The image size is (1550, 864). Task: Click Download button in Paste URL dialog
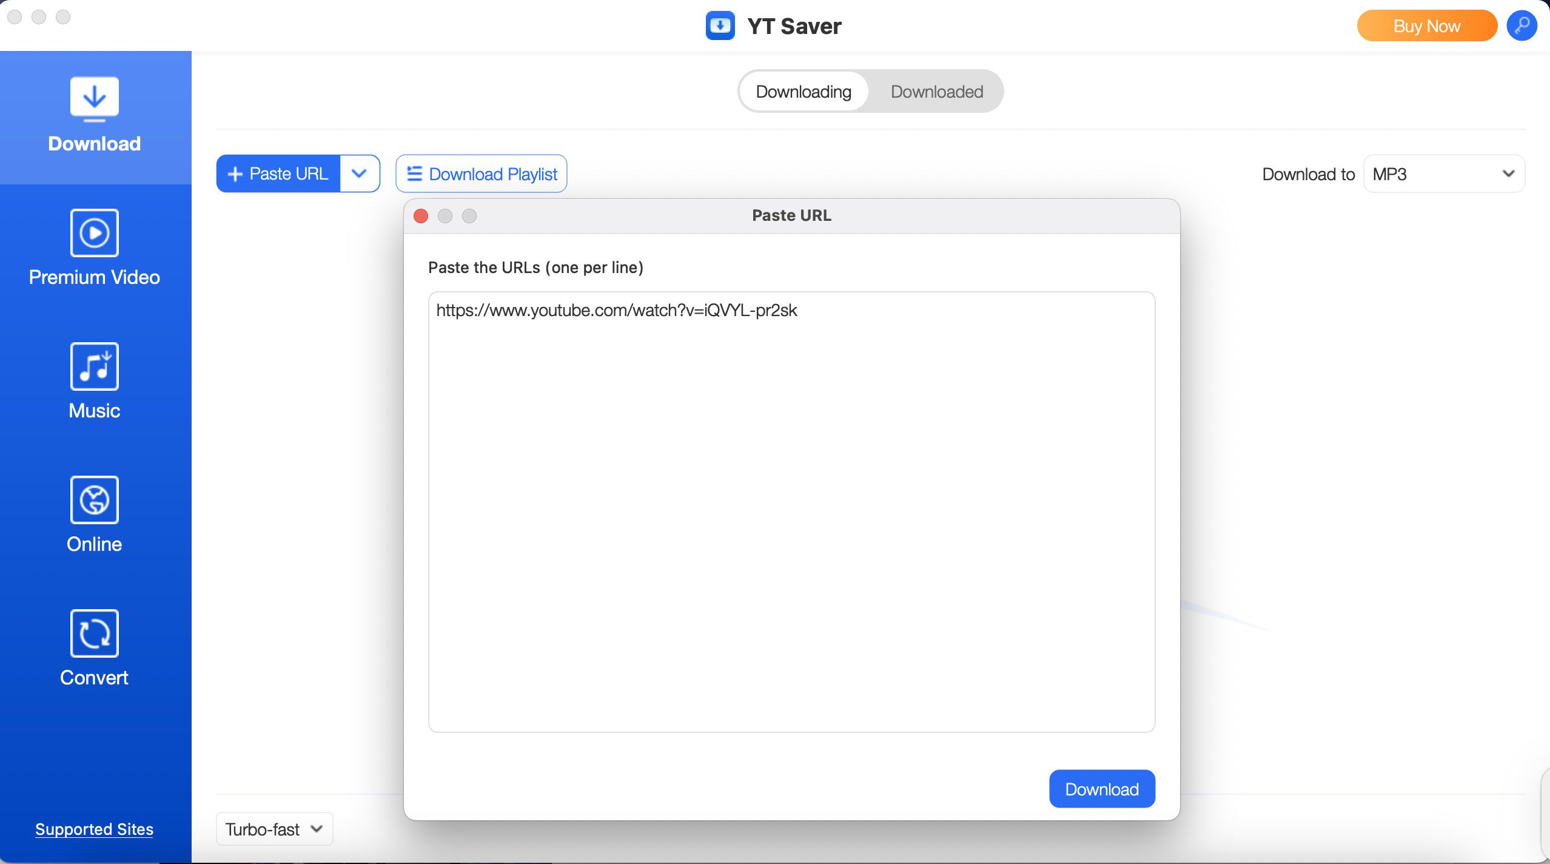pyautogui.click(x=1101, y=789)
